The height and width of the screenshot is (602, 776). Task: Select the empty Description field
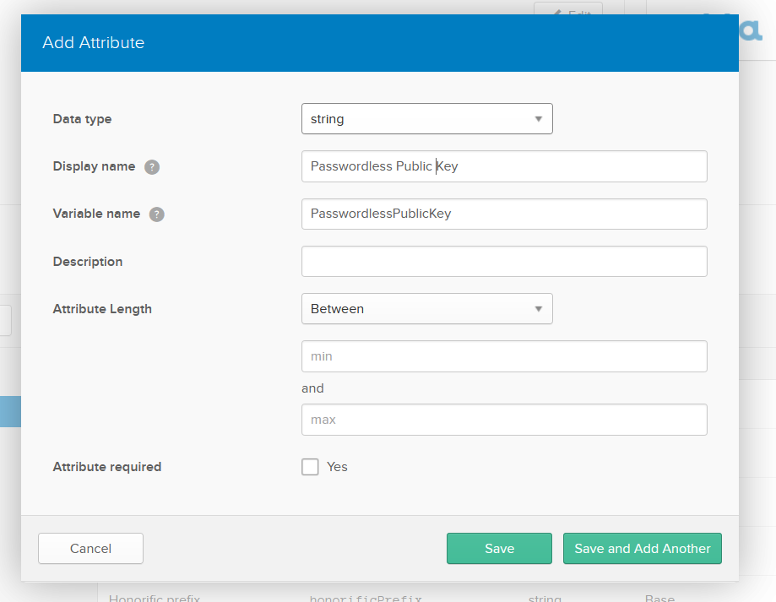point(503,262)
